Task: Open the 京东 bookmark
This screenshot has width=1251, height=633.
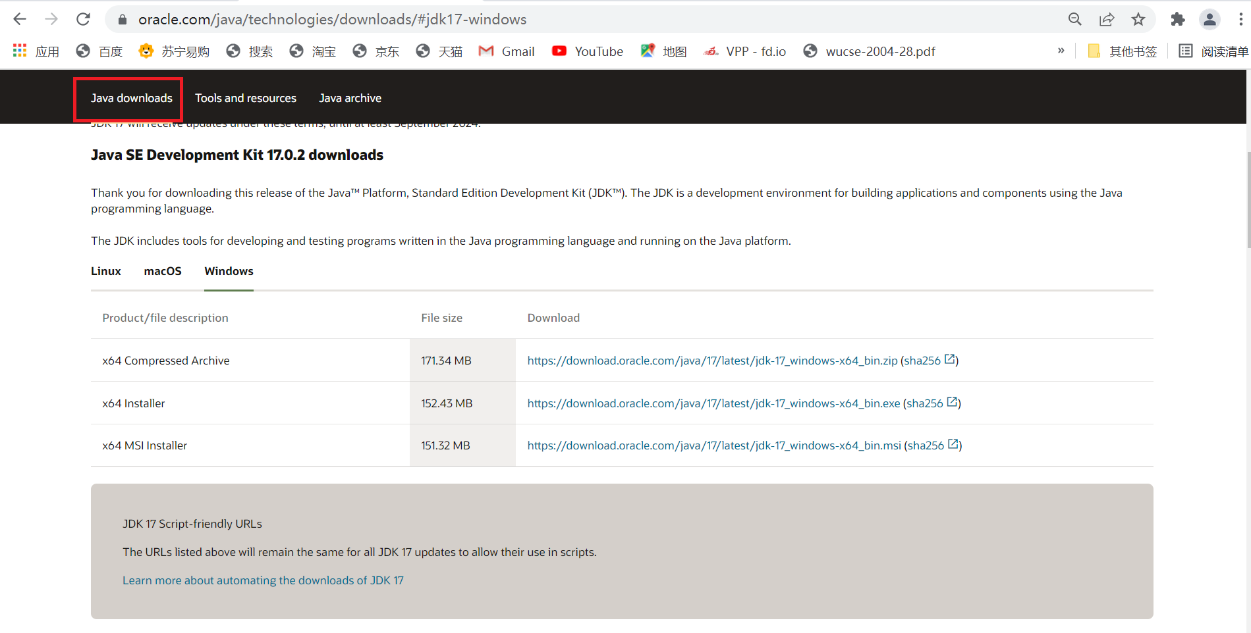Action: tap(375, 51)
